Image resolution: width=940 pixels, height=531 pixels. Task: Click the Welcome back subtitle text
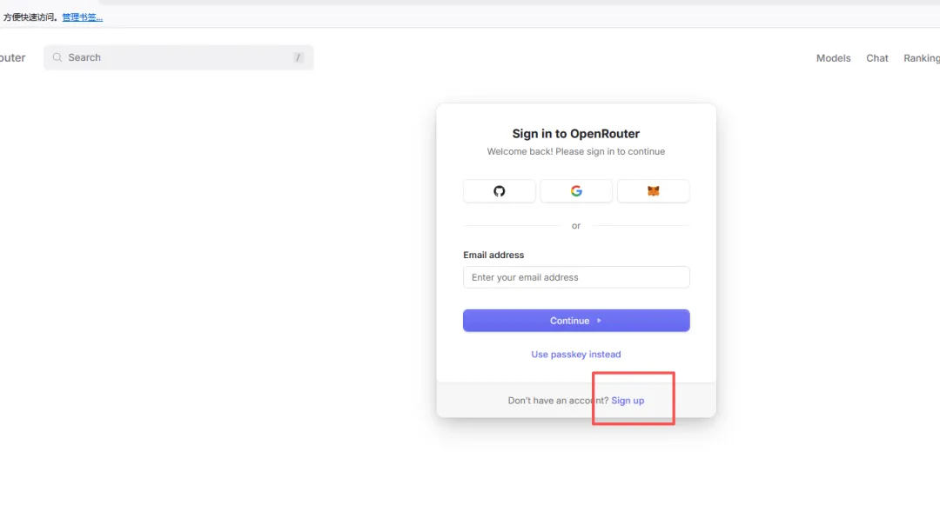576,151
